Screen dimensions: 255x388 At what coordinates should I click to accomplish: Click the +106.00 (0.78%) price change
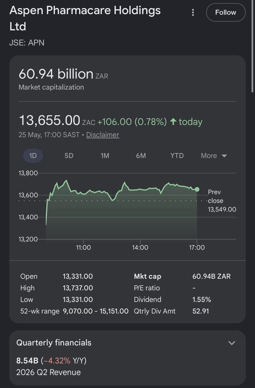point(132,122)
